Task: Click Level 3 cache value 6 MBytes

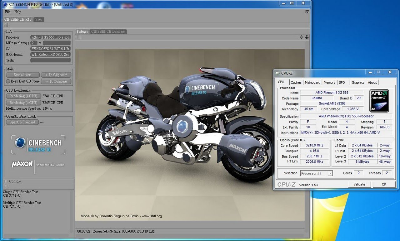Action: click(x=362, y=162)
